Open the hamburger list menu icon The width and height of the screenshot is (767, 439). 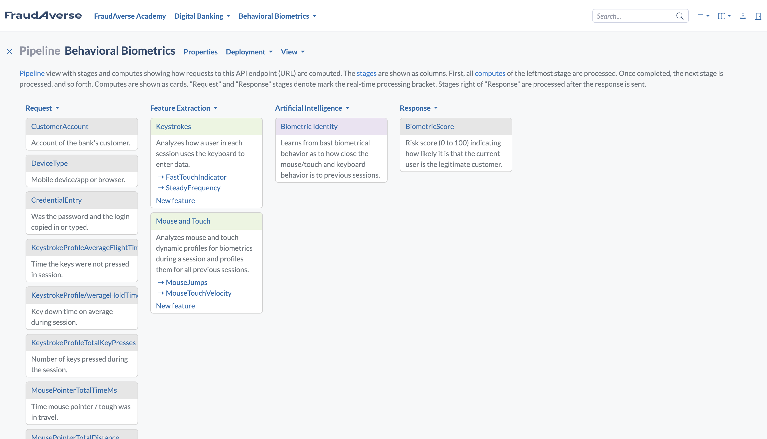704,16
